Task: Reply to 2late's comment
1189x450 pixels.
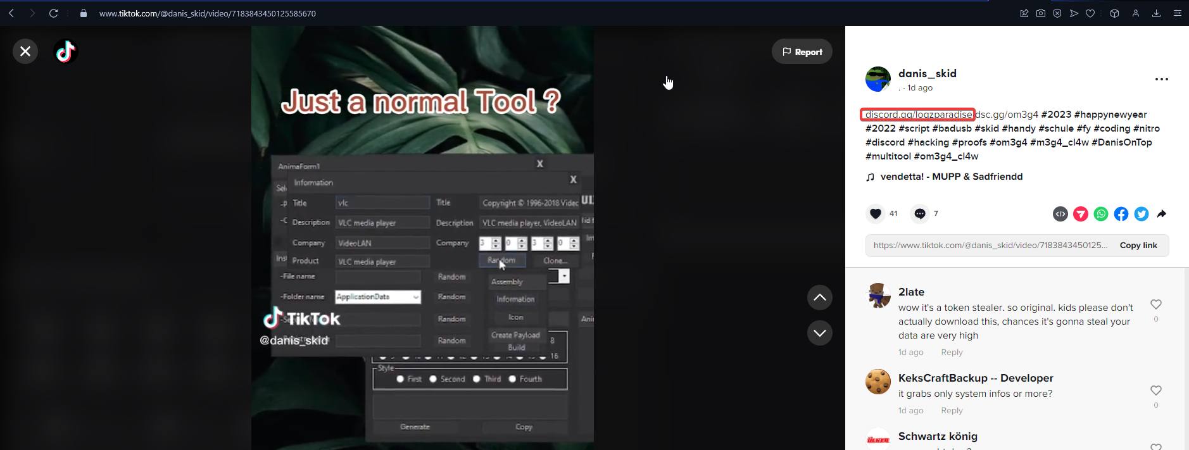Action: click(x=951, y=353)
